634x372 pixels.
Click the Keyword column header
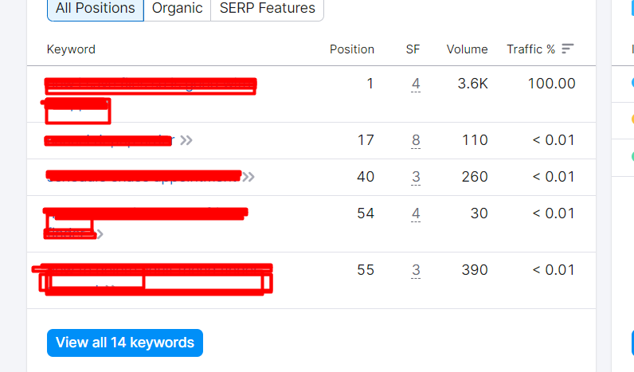click(x=71, y=49)
